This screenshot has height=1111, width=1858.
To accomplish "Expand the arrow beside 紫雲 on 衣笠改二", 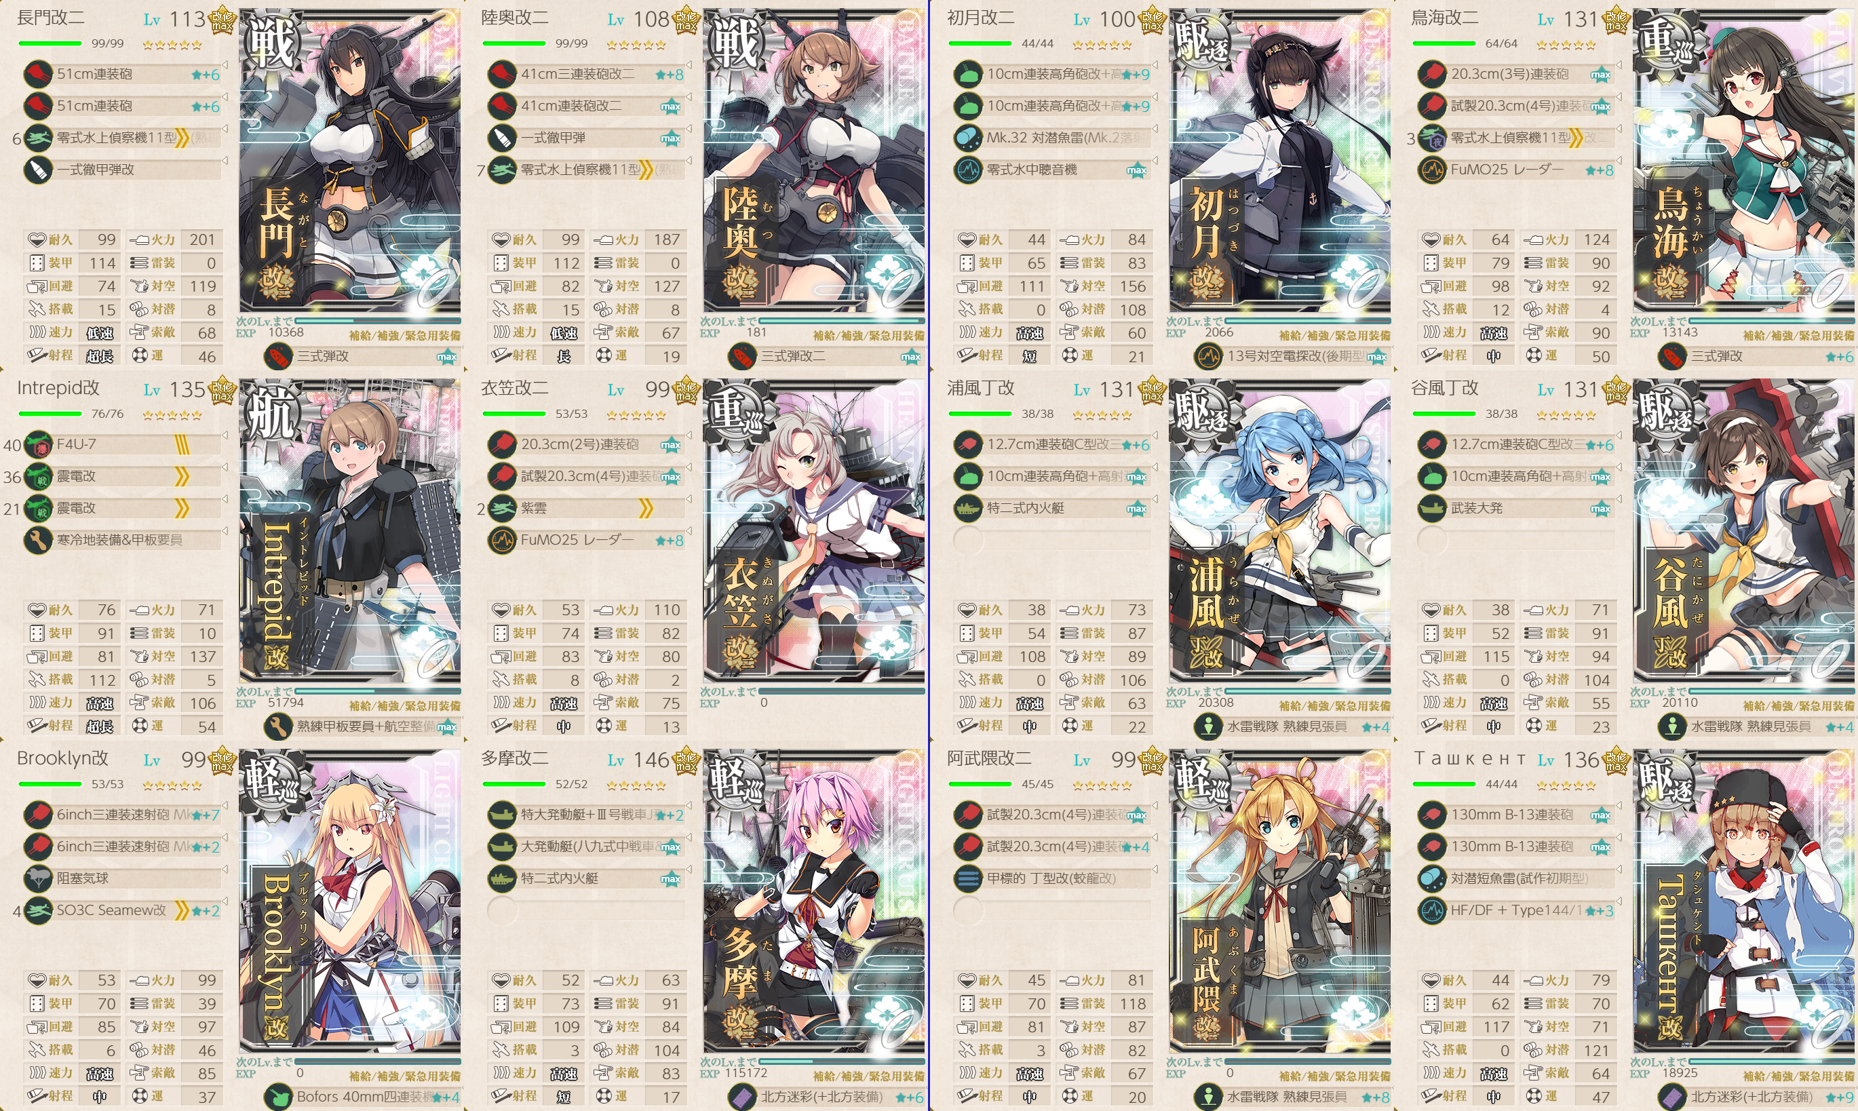I will coord(689,499).
